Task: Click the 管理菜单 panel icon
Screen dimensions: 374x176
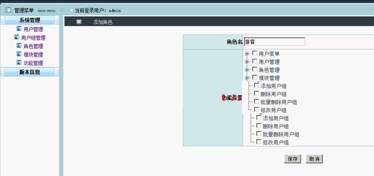Action: coord(8,10)
